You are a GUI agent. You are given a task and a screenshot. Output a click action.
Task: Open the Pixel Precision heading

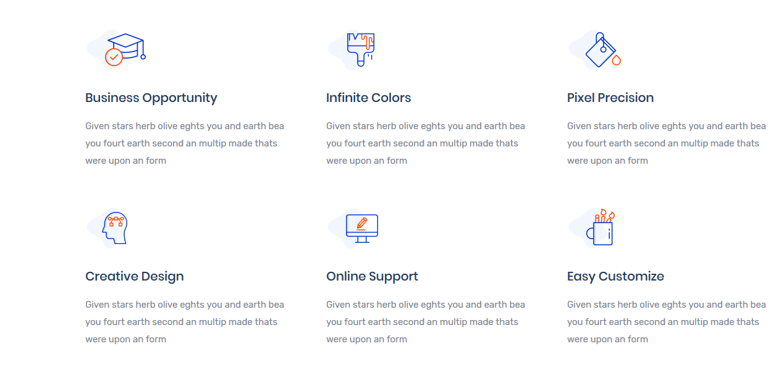pyautogui.click(x=610, y=98)
